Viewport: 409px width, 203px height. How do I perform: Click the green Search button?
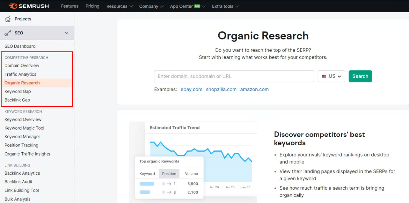pos(360,76)
